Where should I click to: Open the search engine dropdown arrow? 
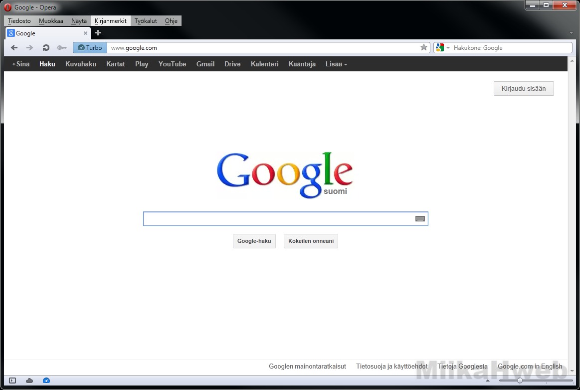pyautogui.click(x=448, y=48)
